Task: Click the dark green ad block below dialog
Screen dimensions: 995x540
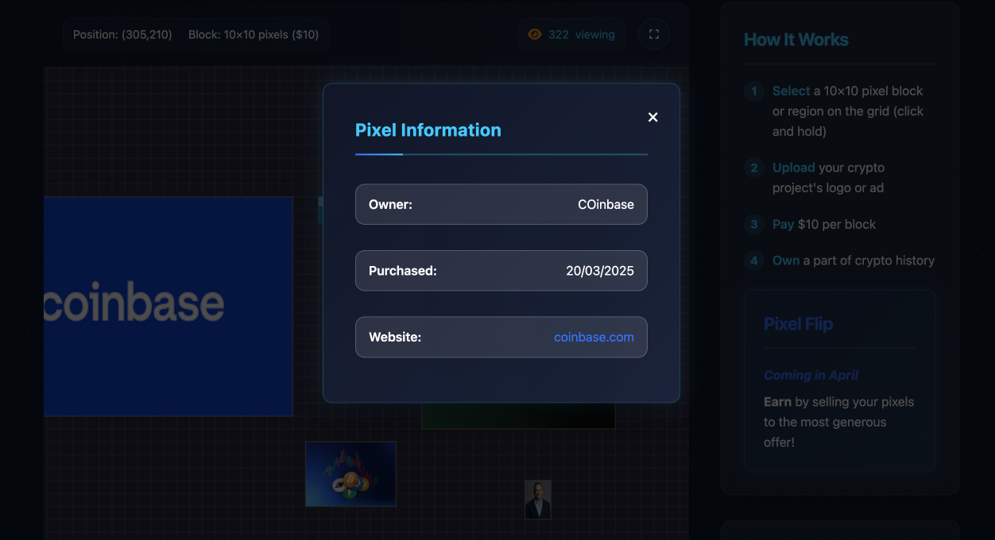Action: (x=518, y=415)
